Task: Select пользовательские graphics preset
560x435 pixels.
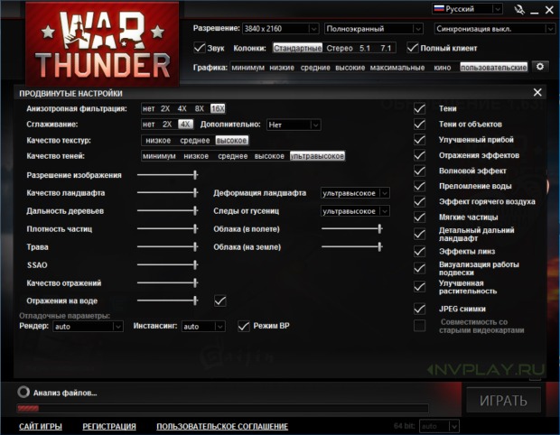Action: point(493,68)
